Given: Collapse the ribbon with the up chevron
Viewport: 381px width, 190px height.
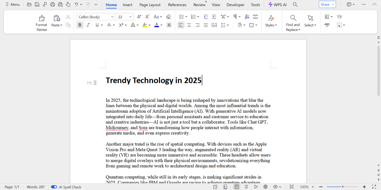Looking at the screenshot, I should (374, 4).
